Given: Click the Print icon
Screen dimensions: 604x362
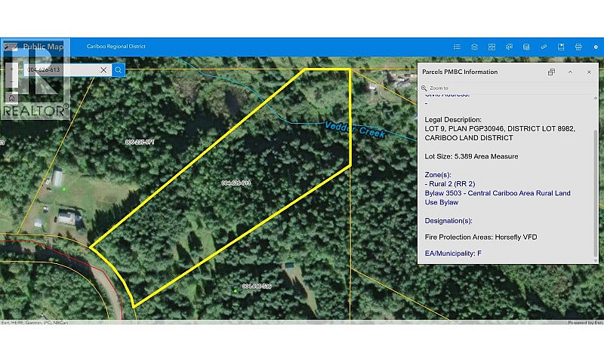Looking at the screenshot, I should click(578, 47).
